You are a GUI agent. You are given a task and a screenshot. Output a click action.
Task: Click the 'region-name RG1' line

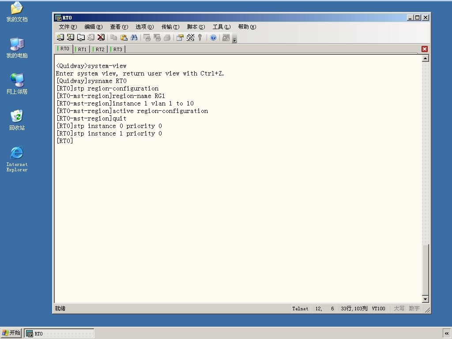(111, 96)
